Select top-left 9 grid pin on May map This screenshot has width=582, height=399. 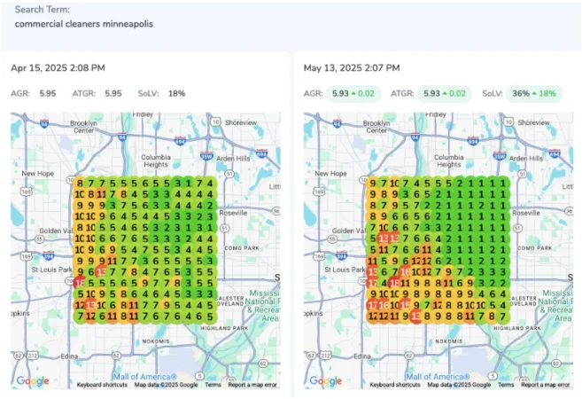[372, 181]
